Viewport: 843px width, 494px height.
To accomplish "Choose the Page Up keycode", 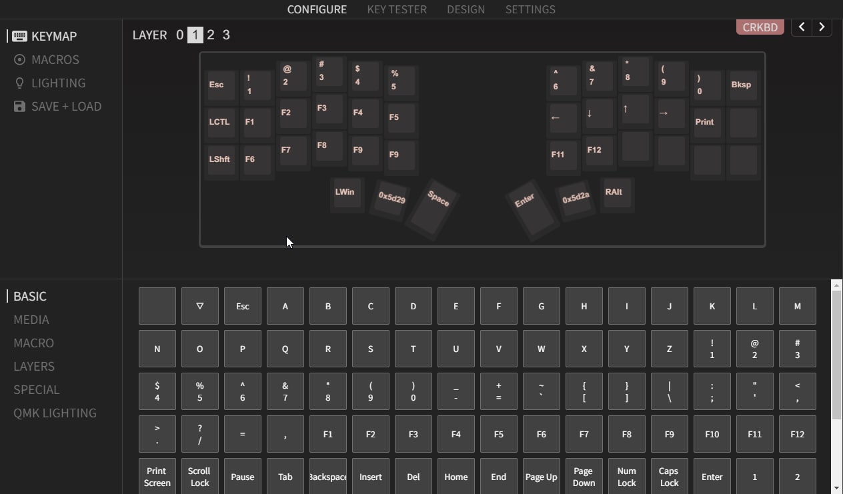I will click(541, 477).
